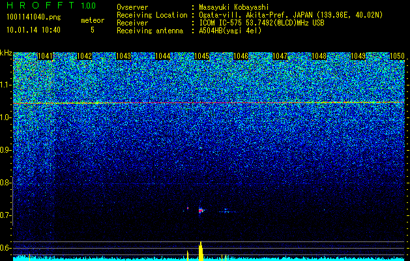The height and width of the screenshot is (261, 410).
Task: Click the 1050 time marker
Action: pos(397,56)
